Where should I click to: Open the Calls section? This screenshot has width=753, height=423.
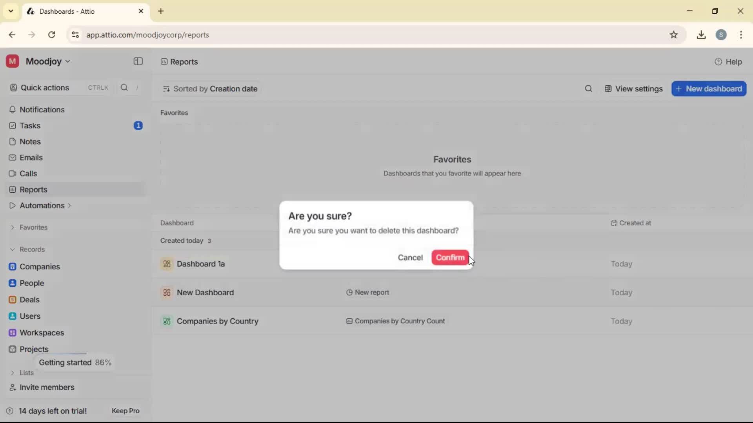[x=27, y=173]
